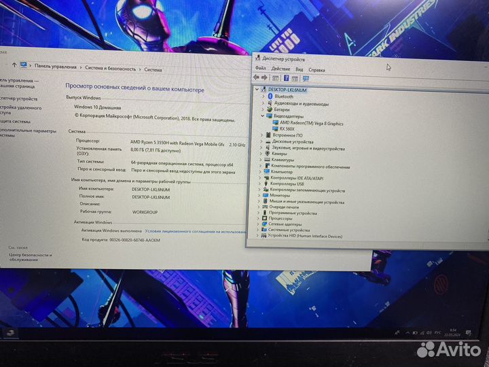Select the Windows 10 Домашняя text
489x367 pixels.
[97, 107]
